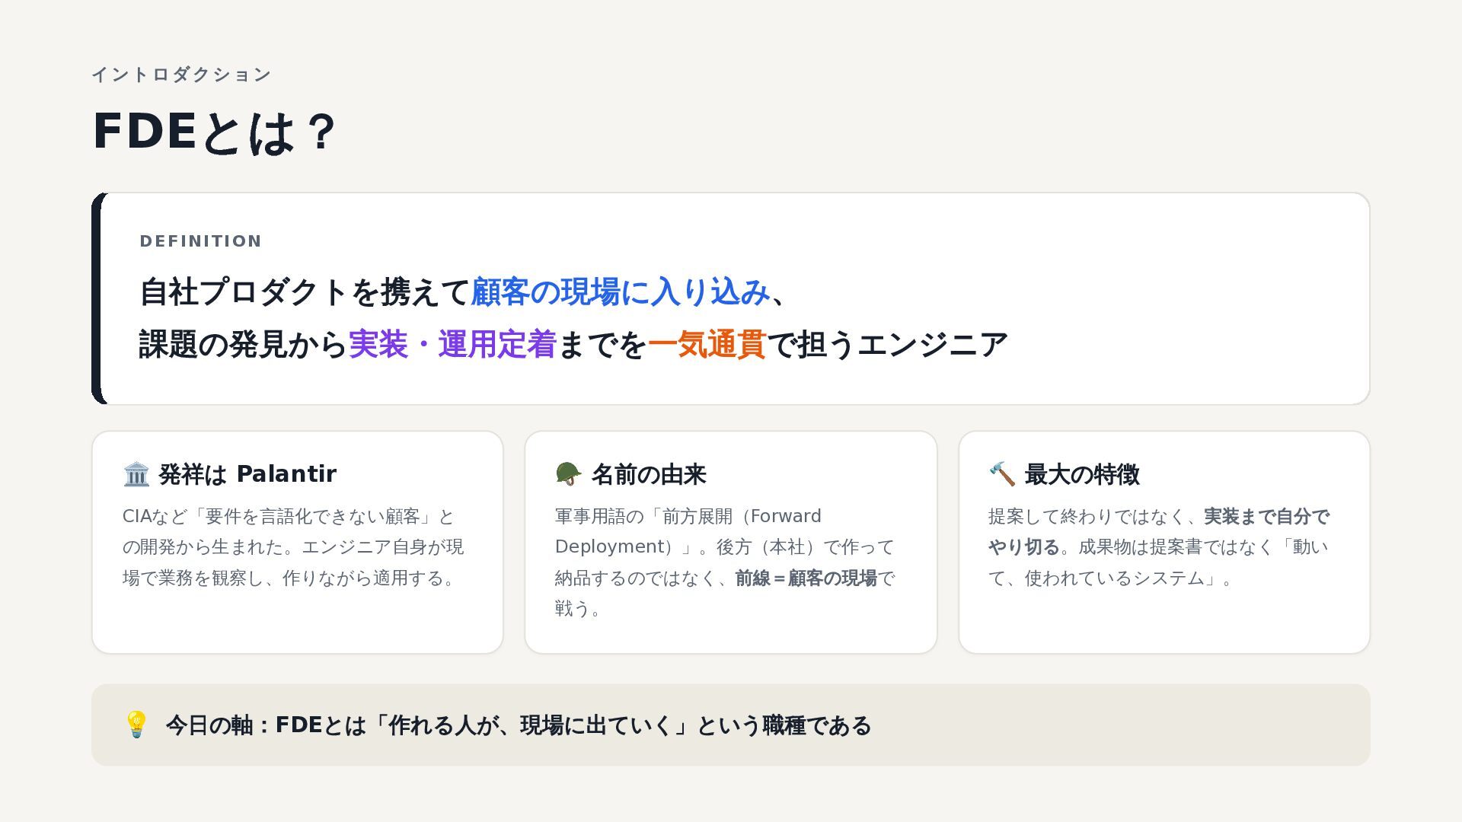This screenshot has height=822, width=1462.
Task: Click the purple phrase 実装・運用定着
Action: (452, 345)
